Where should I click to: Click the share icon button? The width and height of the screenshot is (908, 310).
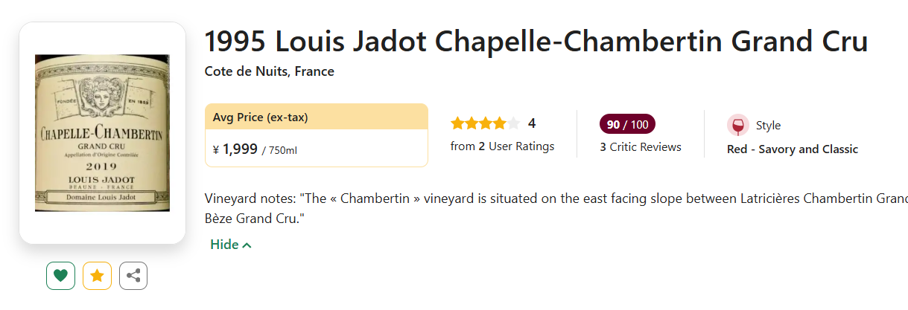pos(133,276)
